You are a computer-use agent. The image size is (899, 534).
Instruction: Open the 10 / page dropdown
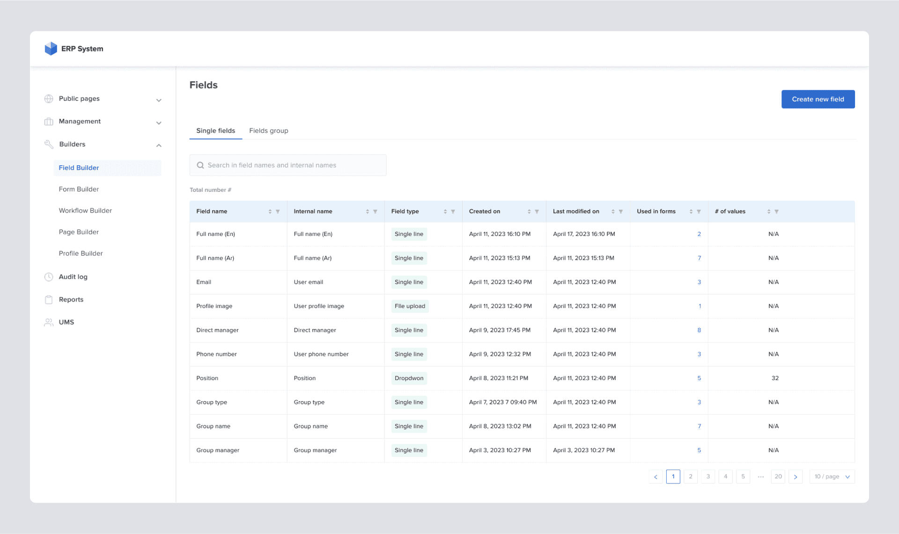(832, 476)
